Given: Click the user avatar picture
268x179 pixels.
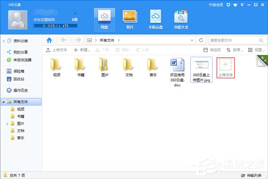Looking at the screenshot, I should point(17,20).
